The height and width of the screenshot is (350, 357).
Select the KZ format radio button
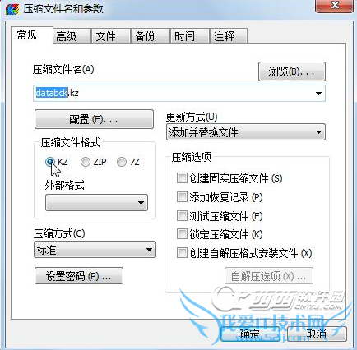pos(50,162)
